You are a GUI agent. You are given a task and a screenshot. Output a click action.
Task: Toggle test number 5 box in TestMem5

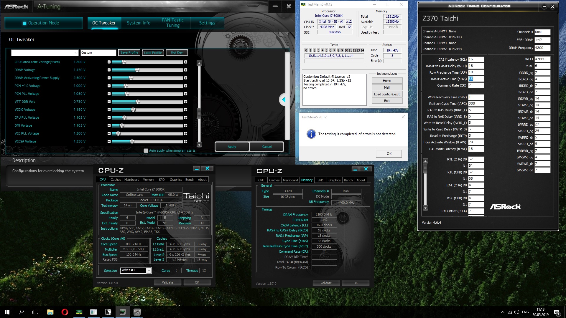click(x=326, y=50)
